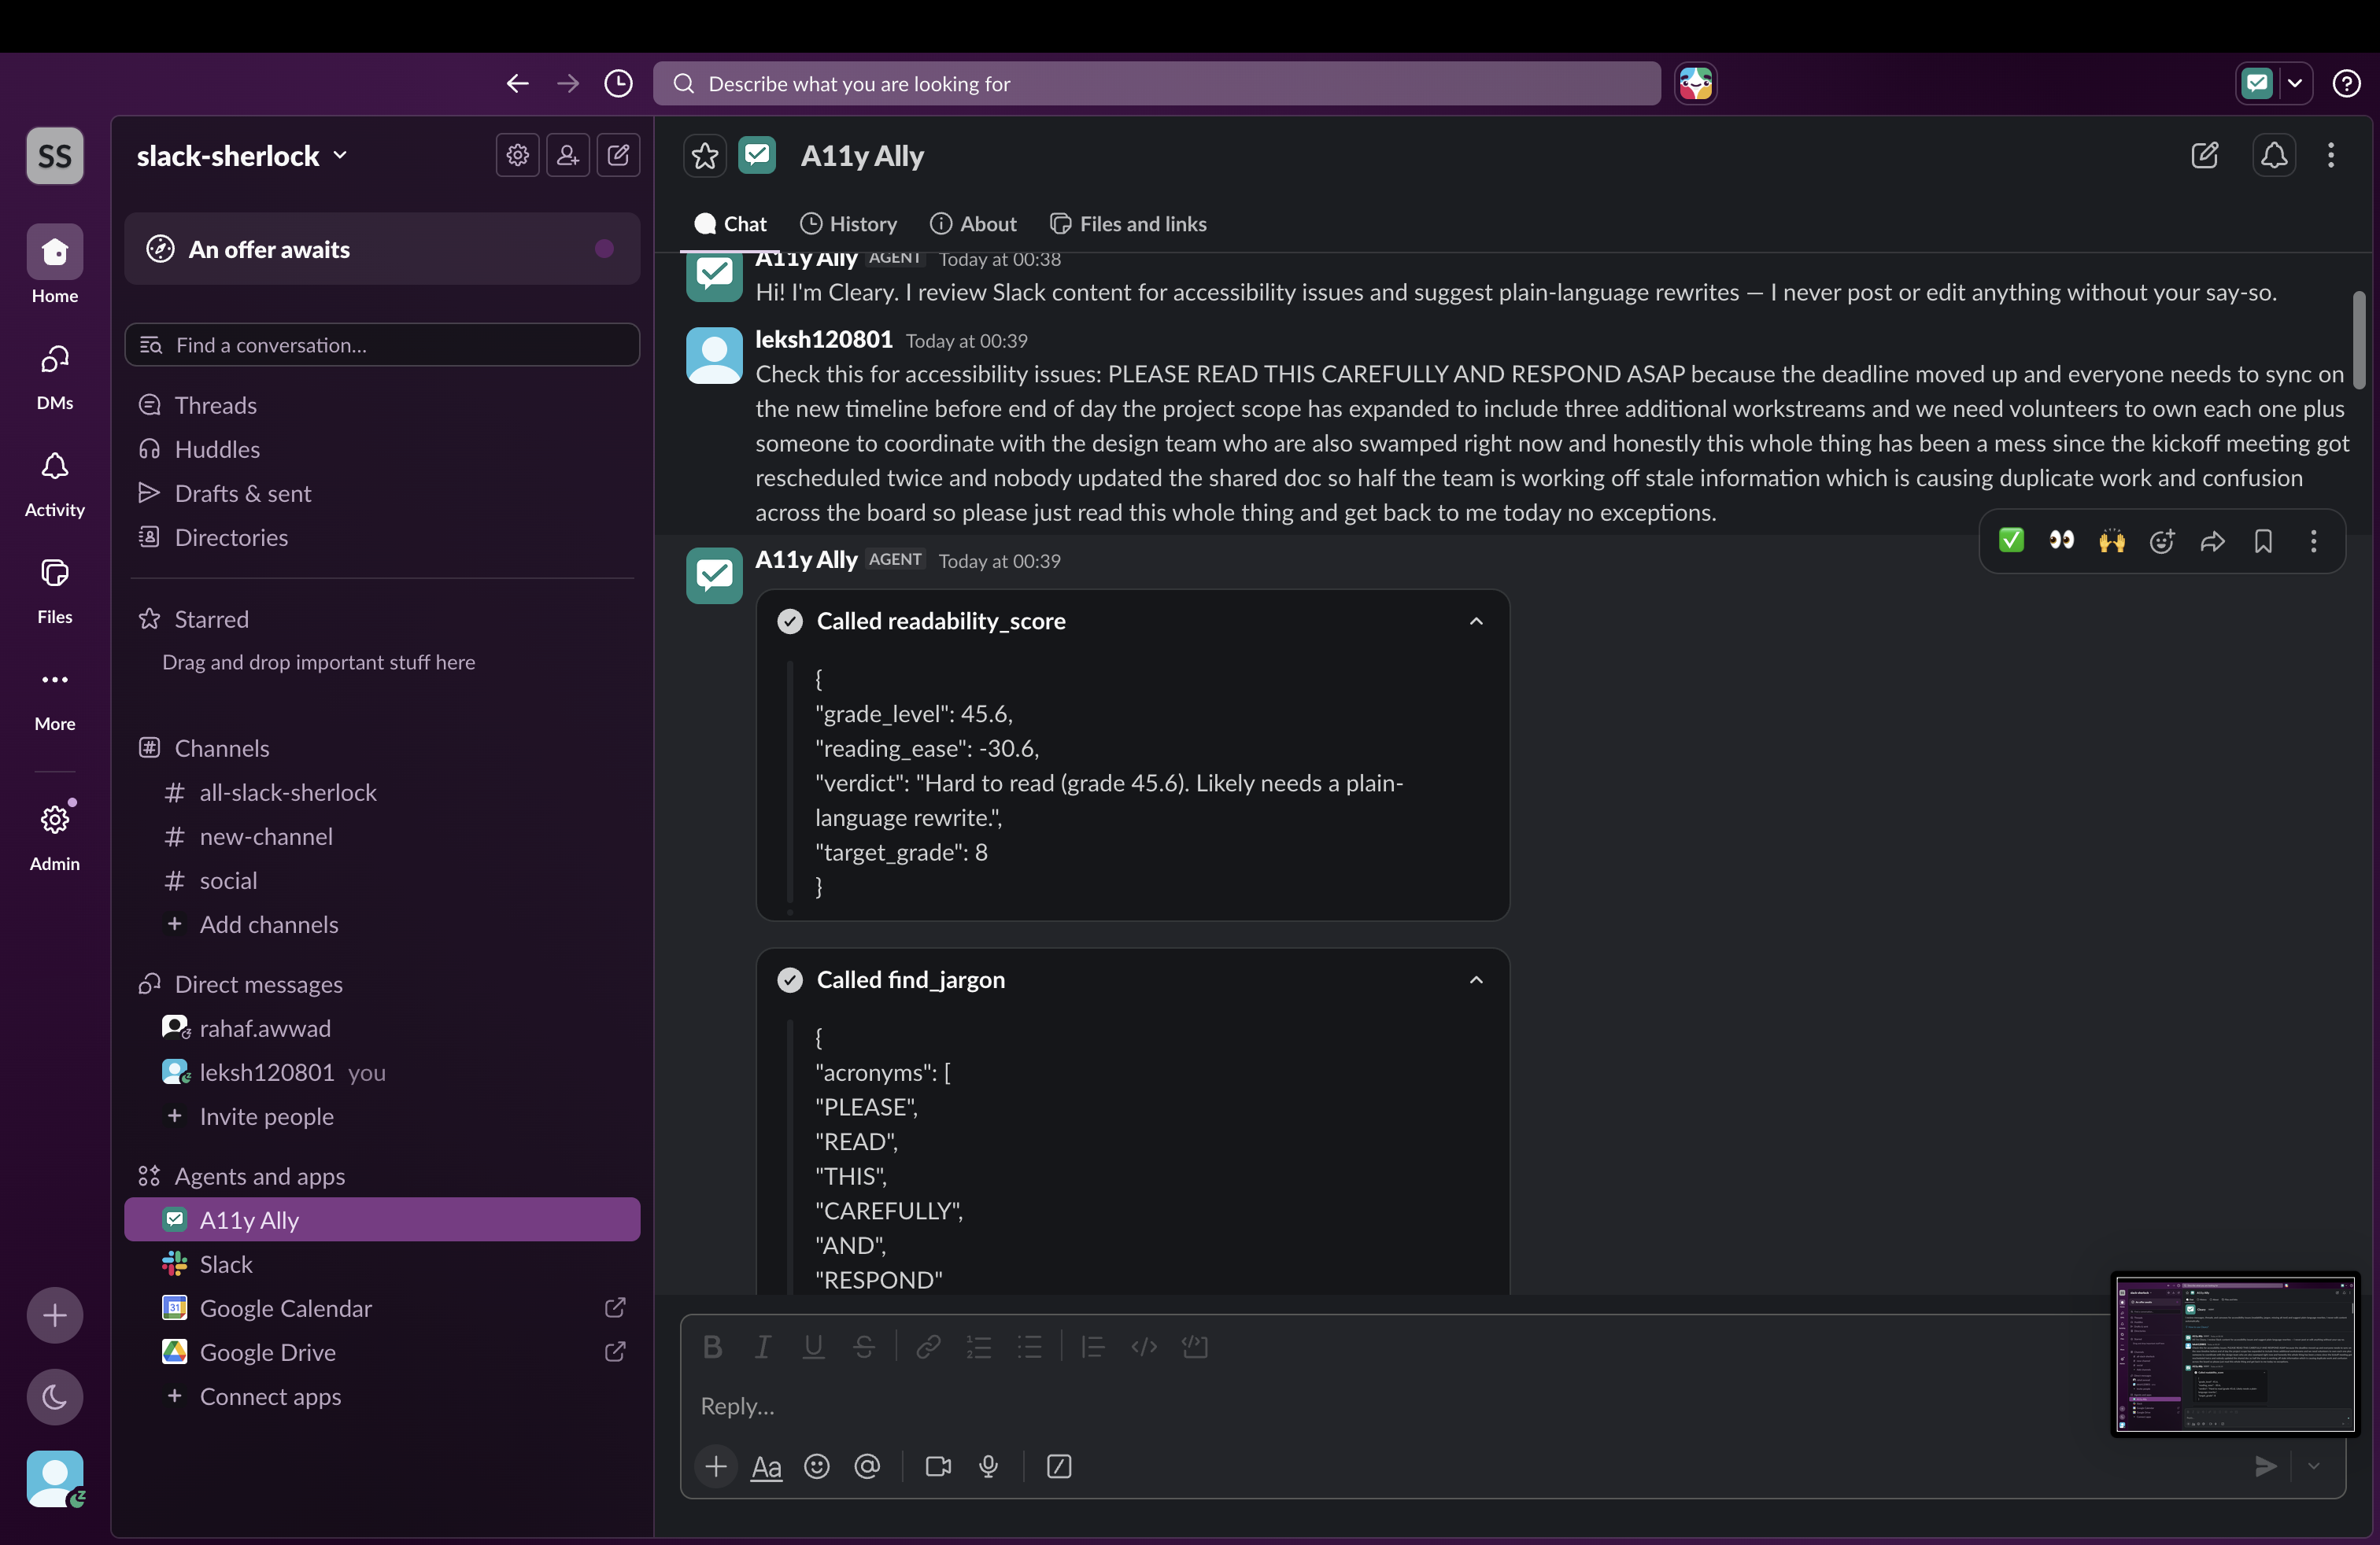
Task: Bookmark the message for later
Action: [x=2263, y=540]
